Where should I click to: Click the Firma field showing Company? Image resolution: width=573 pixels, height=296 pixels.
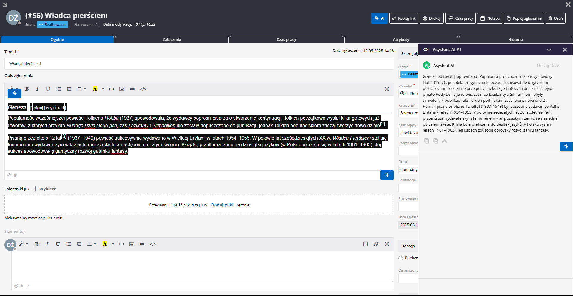tap(408, 169)
